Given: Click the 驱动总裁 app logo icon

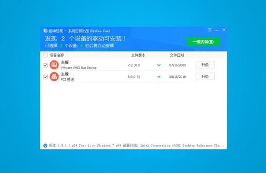Looking at the screenshot, I should tap(45, 31).
